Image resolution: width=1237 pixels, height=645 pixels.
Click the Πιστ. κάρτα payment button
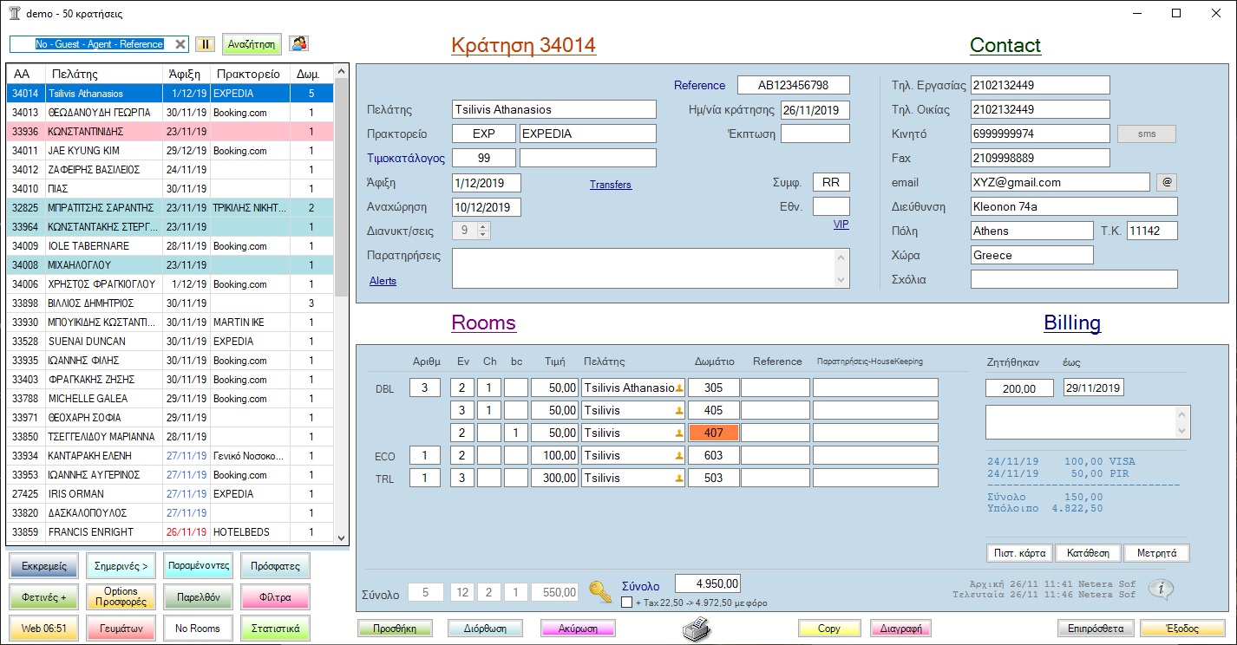point(1019,553)
